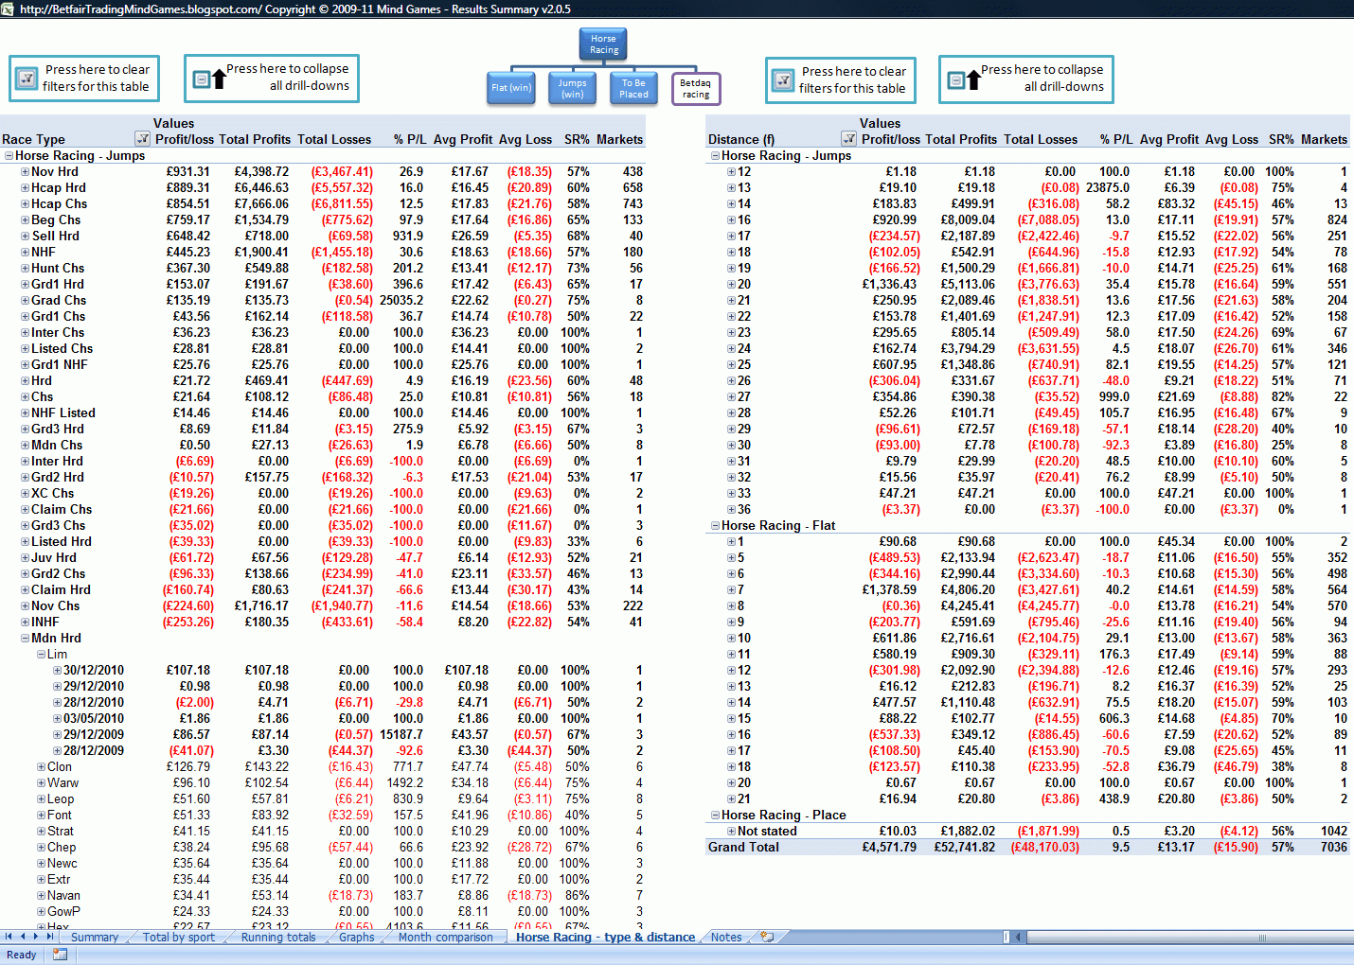Collapse Horse Racing - Flat distance group
This screenshot has width=1354, height=965.
[x=716, y=526]
